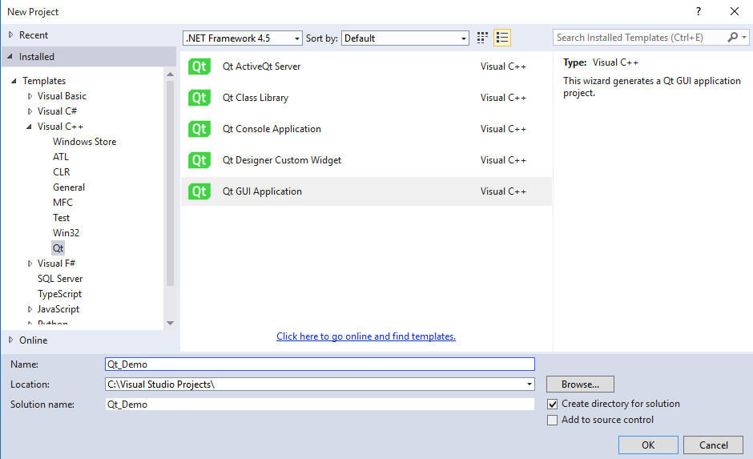Expand the JavaScript node

click(30, 309)
